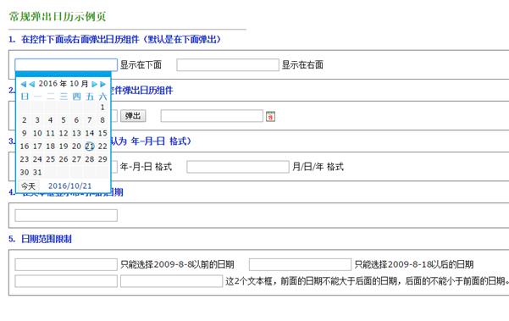Select day 23 in the calendar
Viewport: 509px width, 321px height.
pyautogui.click(x=25, y=159)
